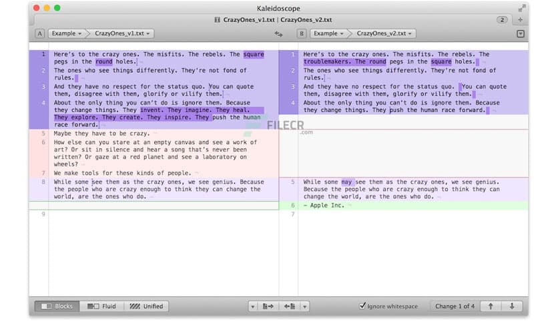Expand the dropdown arrow right of merge buttons

[304, 306]
